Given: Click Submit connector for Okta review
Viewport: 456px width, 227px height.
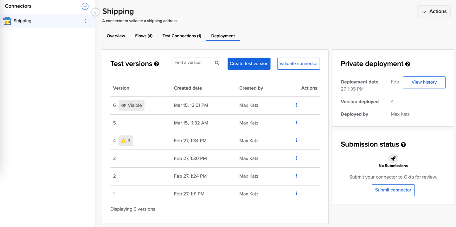Looking at the screenshot, I should 393,190.
